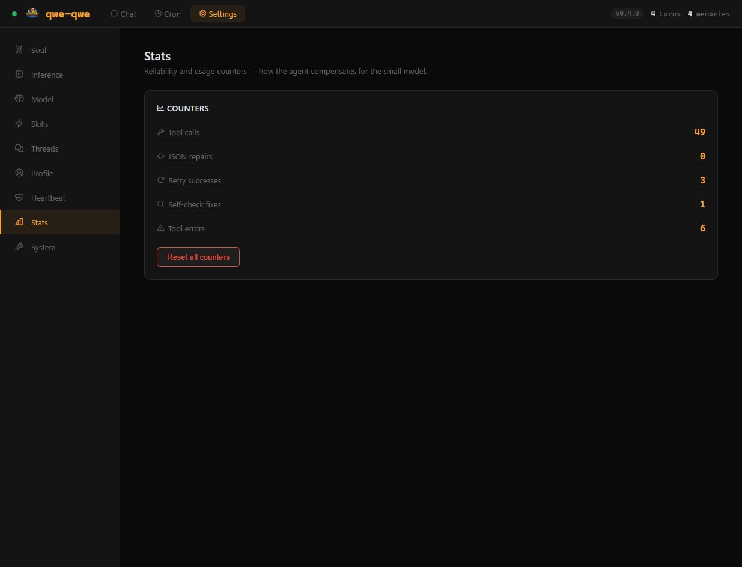Click the chart icon beside COUNTERS heading

pyautogui.click(x=160, y=108)
